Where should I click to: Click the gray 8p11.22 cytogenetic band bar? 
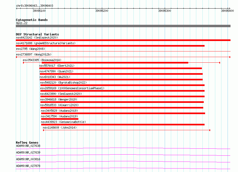coord(123,26)
